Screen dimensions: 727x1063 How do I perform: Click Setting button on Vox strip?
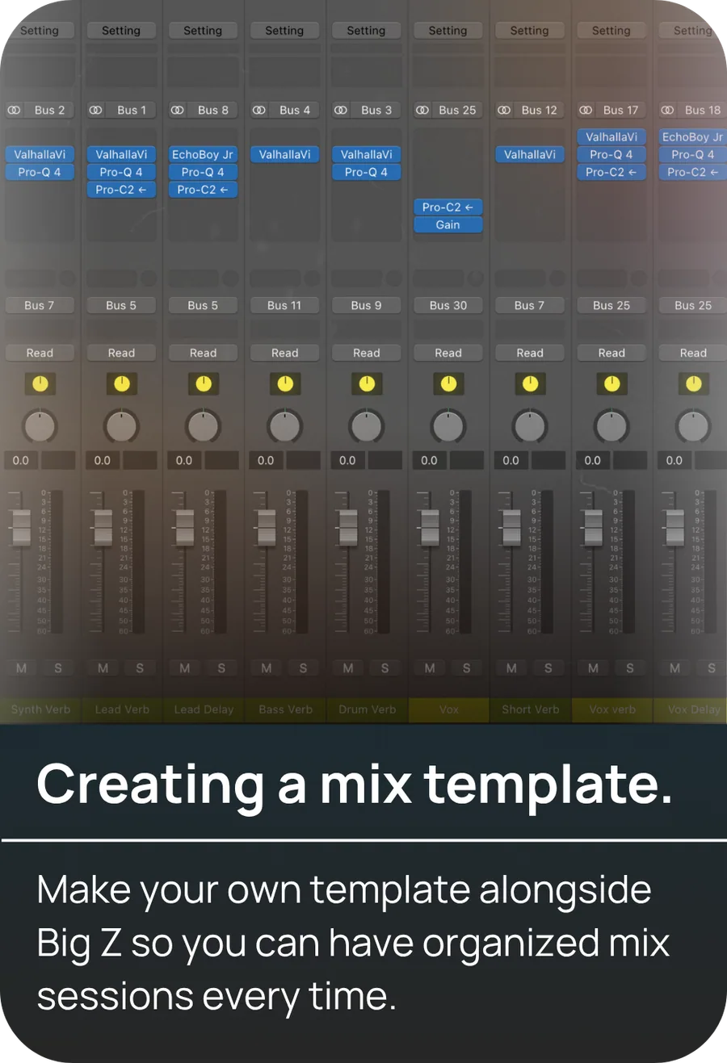(x=448, y=31)
